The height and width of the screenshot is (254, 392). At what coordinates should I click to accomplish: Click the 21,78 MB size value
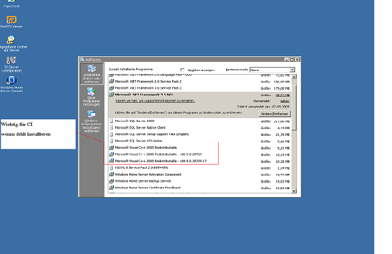(x=282, y=135)
